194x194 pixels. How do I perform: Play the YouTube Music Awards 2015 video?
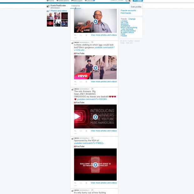[x=95, y=117]
